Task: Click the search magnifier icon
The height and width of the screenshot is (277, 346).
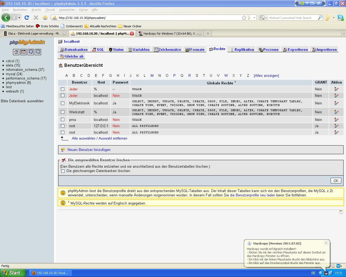Action: 320,18
